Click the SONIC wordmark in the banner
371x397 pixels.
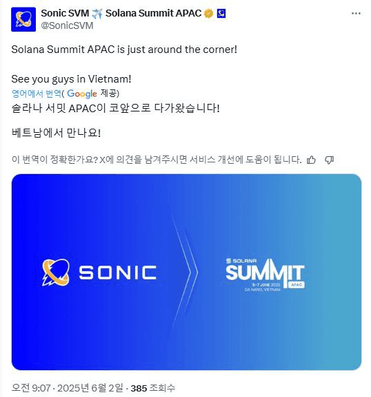coord(118,272)
